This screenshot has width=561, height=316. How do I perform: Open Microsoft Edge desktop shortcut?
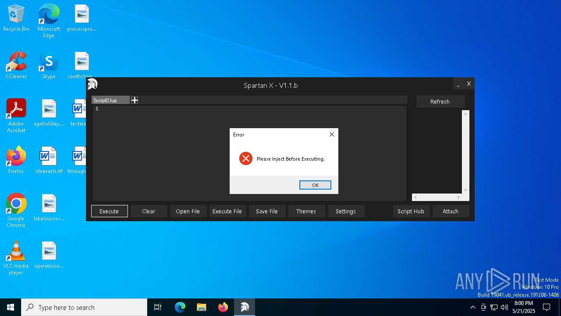pyautogui.click(x=49, y=21)
